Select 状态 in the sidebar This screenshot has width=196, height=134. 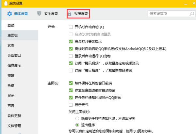[20, 46]
